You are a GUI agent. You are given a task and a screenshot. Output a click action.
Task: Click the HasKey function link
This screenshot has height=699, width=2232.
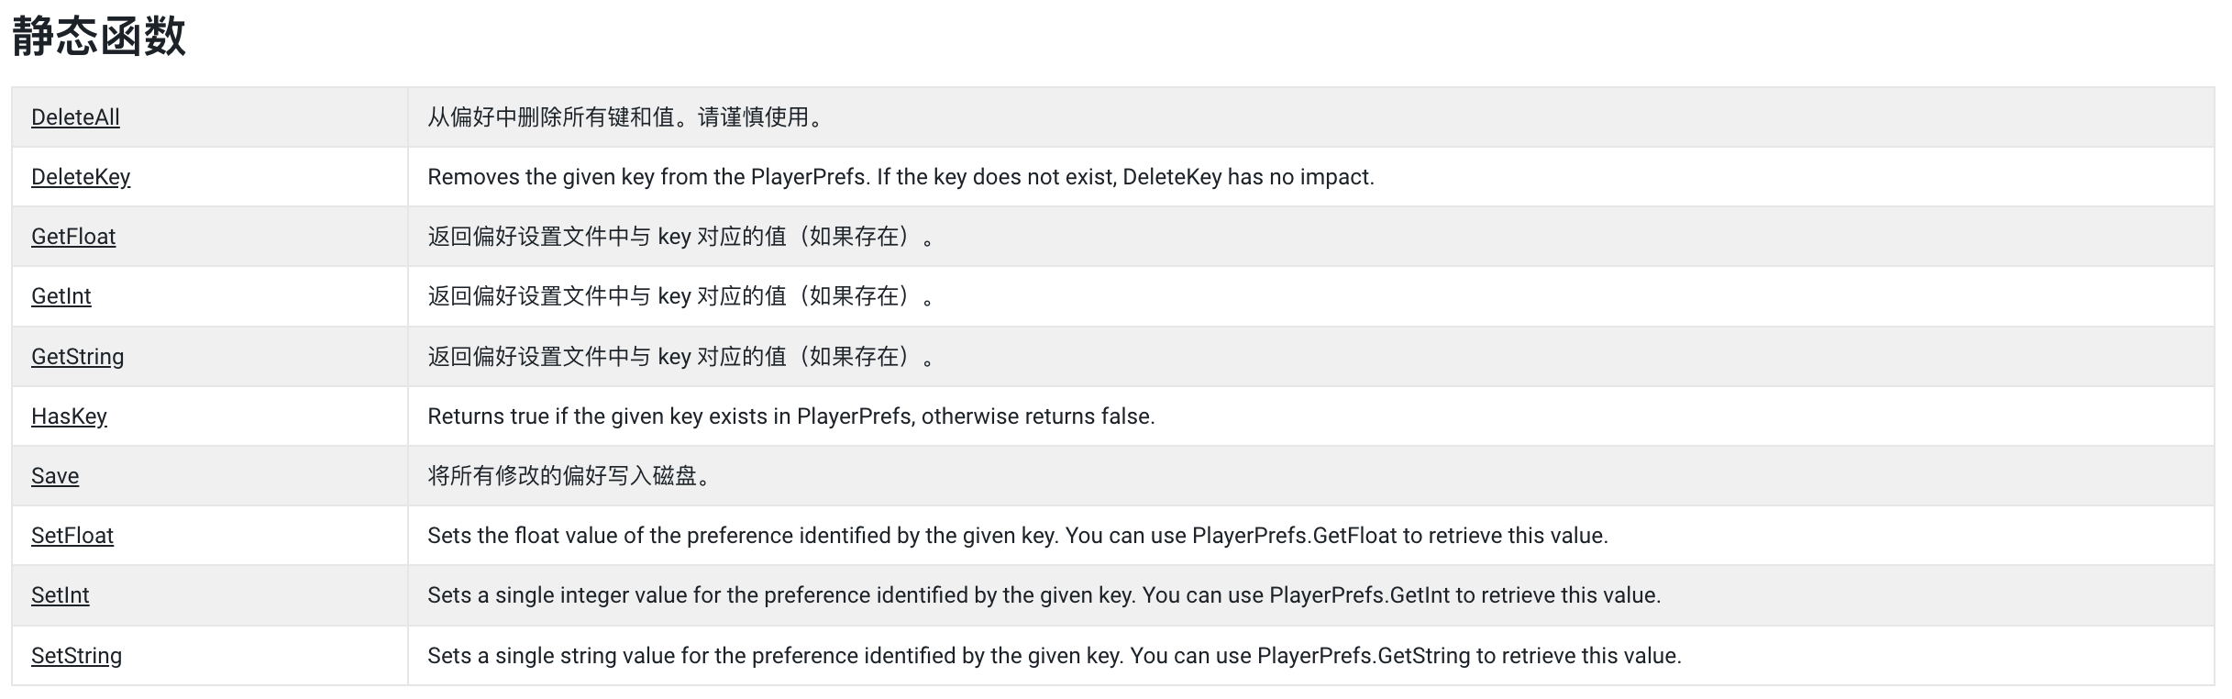pyautogui.click(x=69, y=416)
